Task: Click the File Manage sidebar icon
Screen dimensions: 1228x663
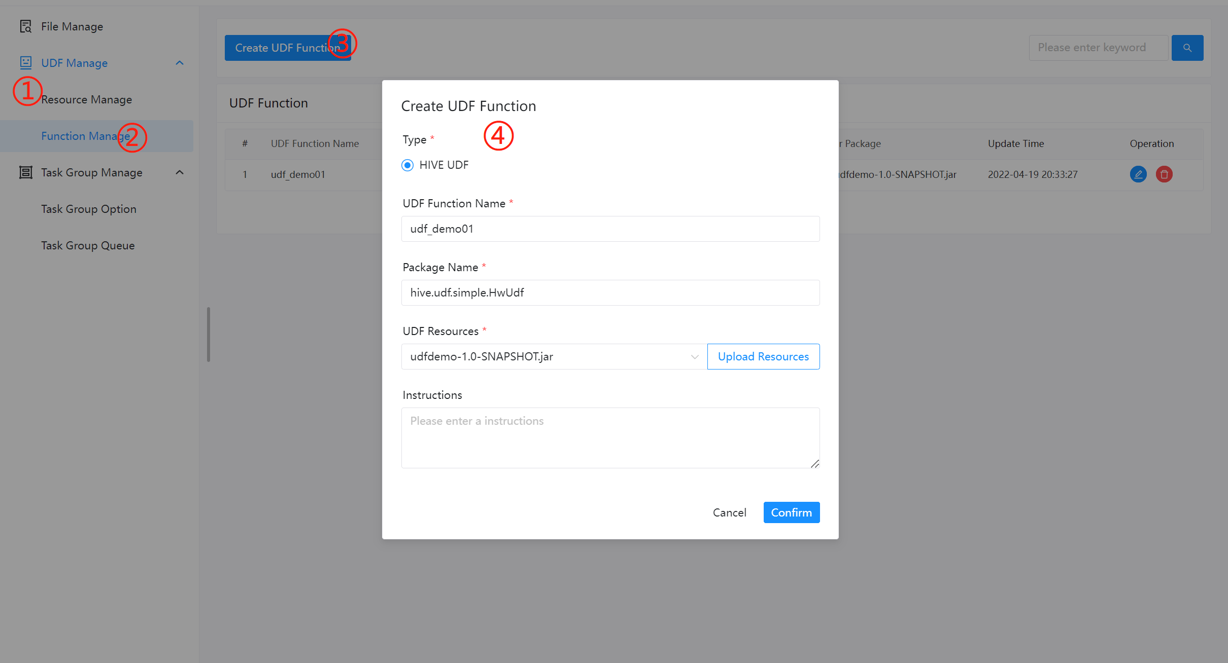Action: click(x=25, y=26)
